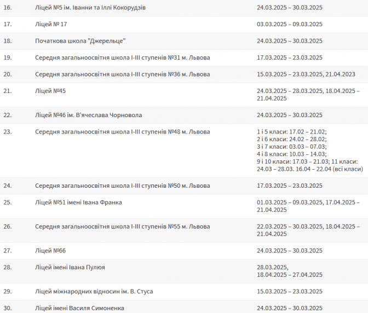Select Початкова школа "Джерельце" entry
The image size is (368, 313).
click(x=81, y=41)
